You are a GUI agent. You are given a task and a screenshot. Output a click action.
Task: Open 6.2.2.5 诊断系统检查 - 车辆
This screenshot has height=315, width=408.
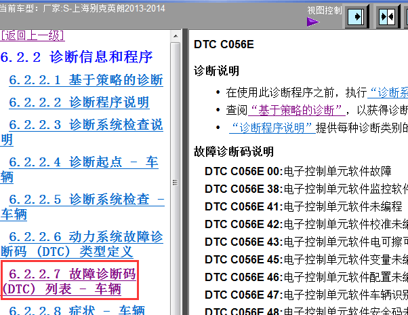click(82, 207)
